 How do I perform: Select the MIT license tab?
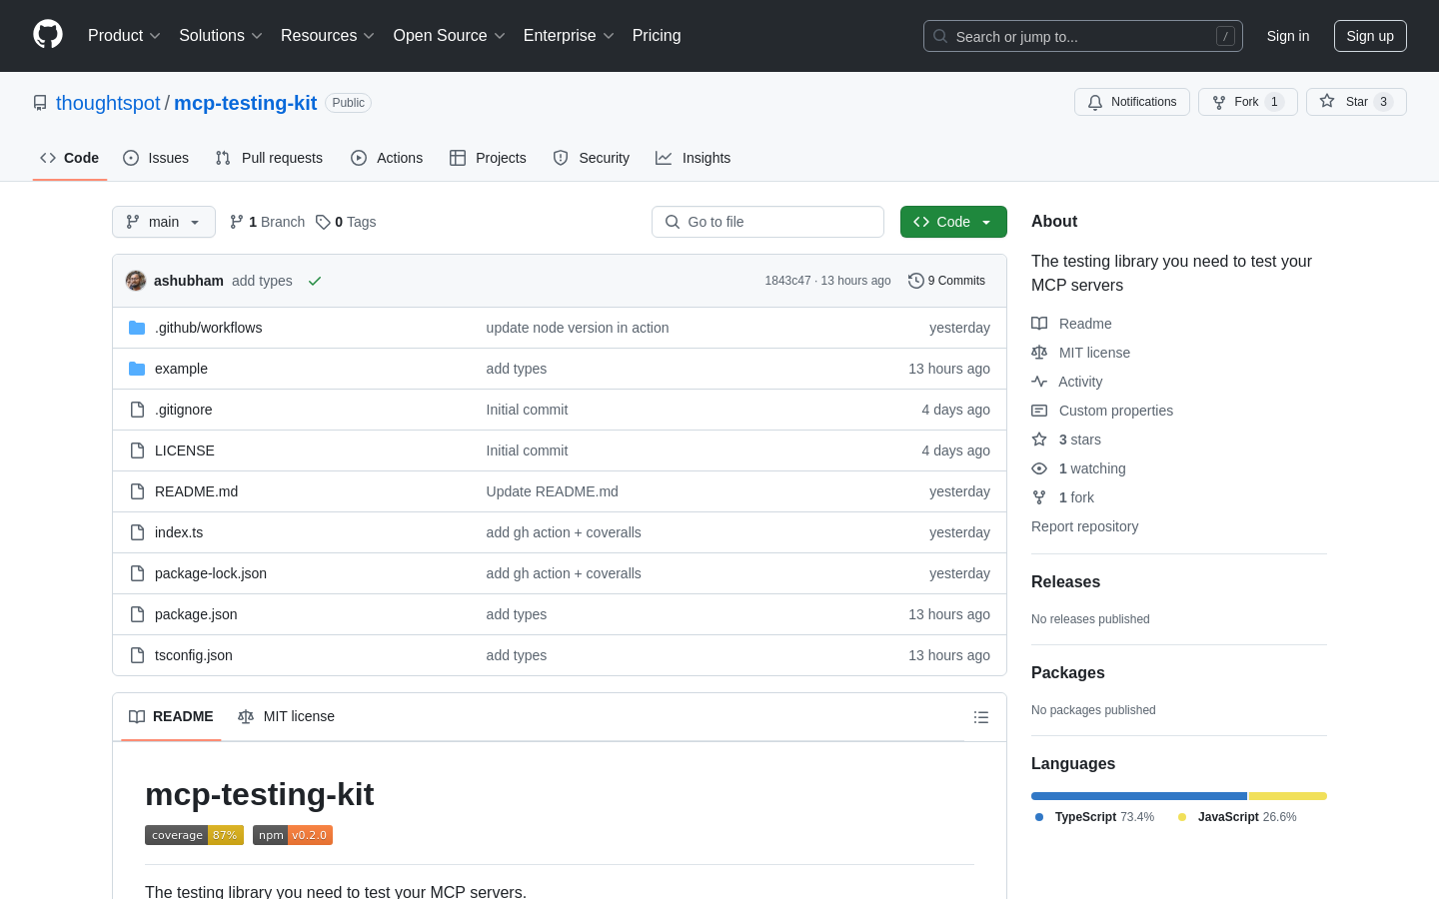click(287, 716)
